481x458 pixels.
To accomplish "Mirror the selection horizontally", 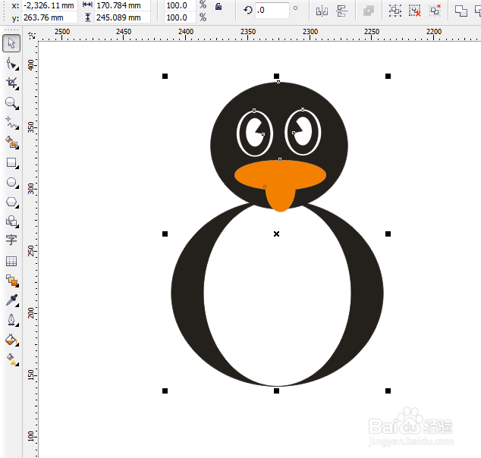I will [x=322, y=11].
